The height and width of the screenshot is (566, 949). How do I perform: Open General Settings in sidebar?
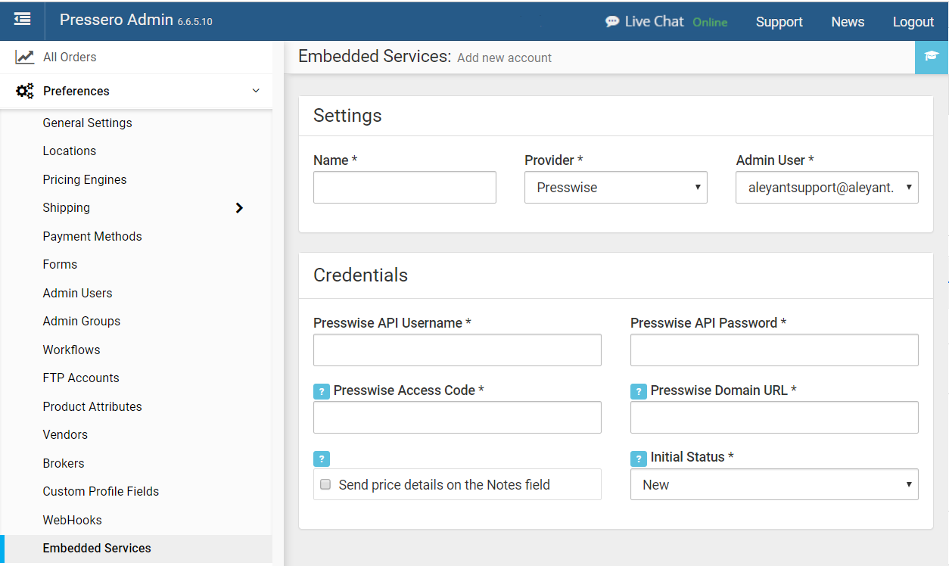pyautogui.click(x=87, y=123)
